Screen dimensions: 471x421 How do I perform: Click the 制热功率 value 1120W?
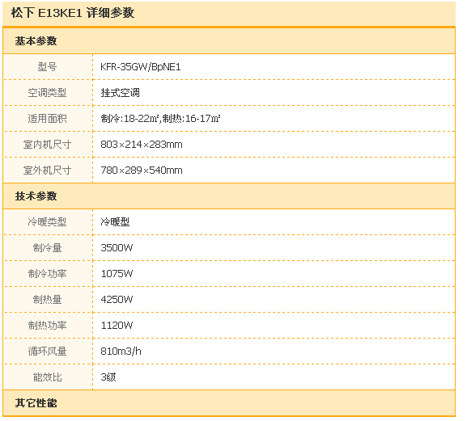pos(117,326)
